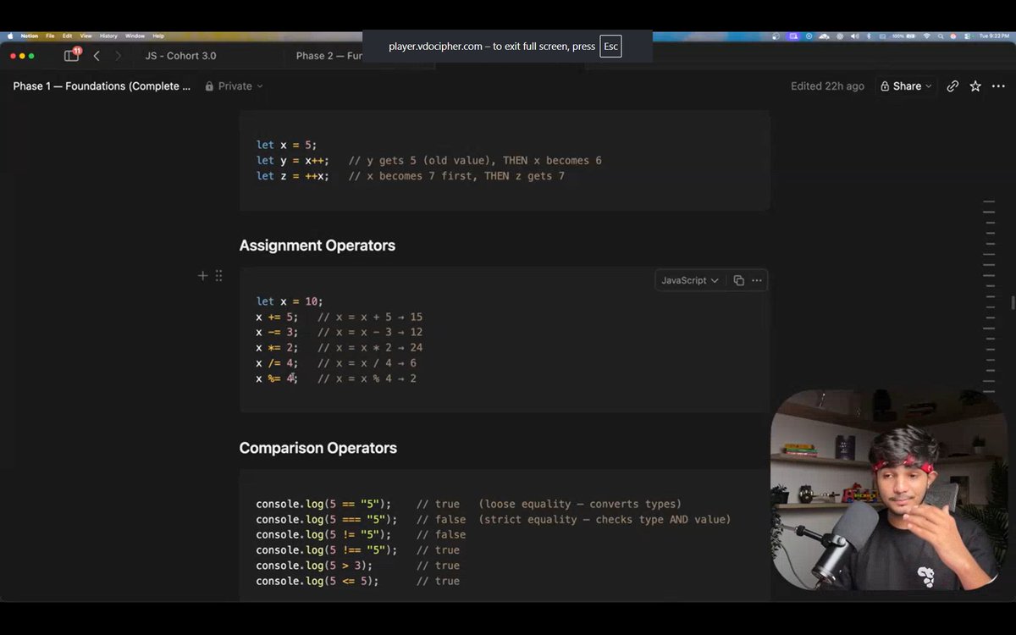
Task: Go forward with the right arrow
Action: tap(118, 56)
